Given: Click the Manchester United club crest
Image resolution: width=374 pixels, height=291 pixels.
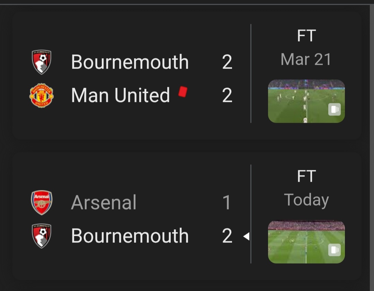Looking at the screenshot, I should tap(41, 95).
